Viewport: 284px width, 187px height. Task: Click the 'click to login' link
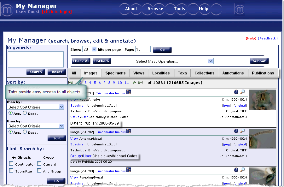pyautogui.click(x=57, y=12)
